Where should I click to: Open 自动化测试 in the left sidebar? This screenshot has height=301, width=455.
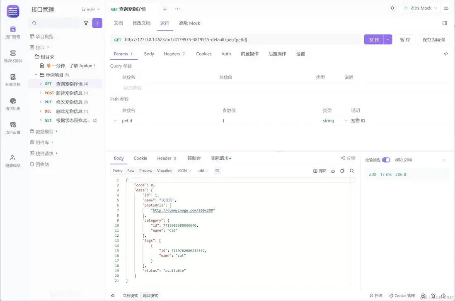tap(13, 56)
